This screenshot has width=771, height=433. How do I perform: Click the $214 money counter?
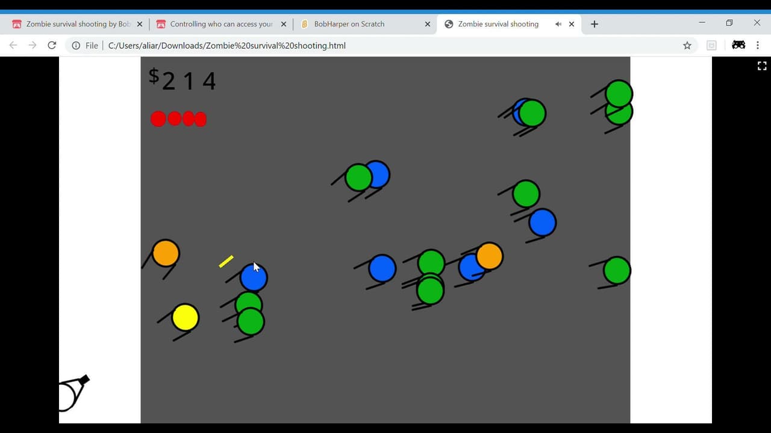point(182,79)
